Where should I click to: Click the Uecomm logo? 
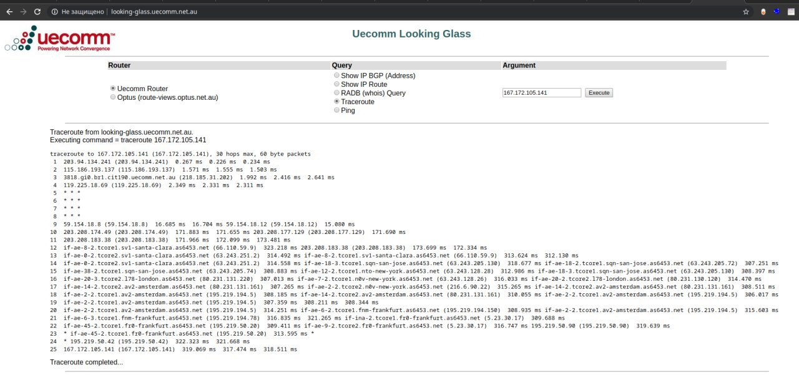[60, 38]
